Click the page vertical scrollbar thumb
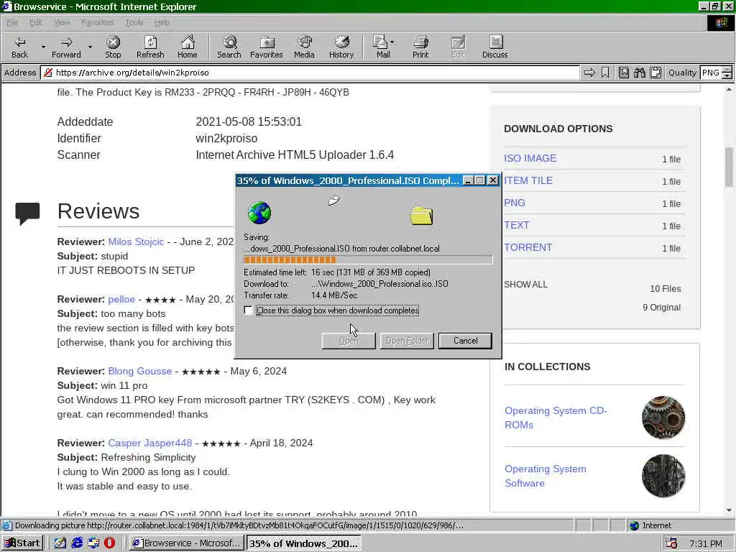This screenshot has width=736, height=552. pos(729,167)
